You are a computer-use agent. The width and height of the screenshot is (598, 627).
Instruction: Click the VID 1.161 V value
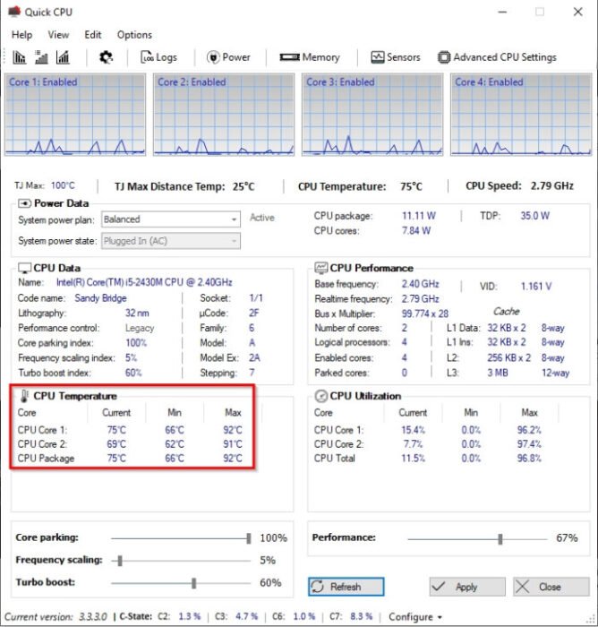click(536, 286)
